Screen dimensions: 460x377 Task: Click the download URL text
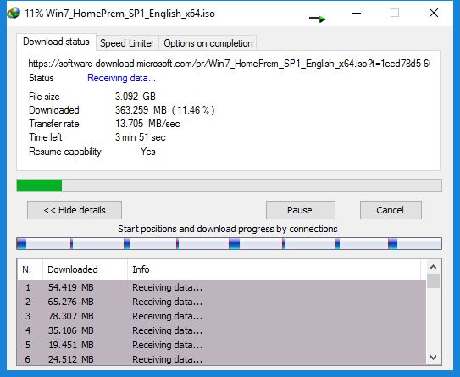[229, 64]
